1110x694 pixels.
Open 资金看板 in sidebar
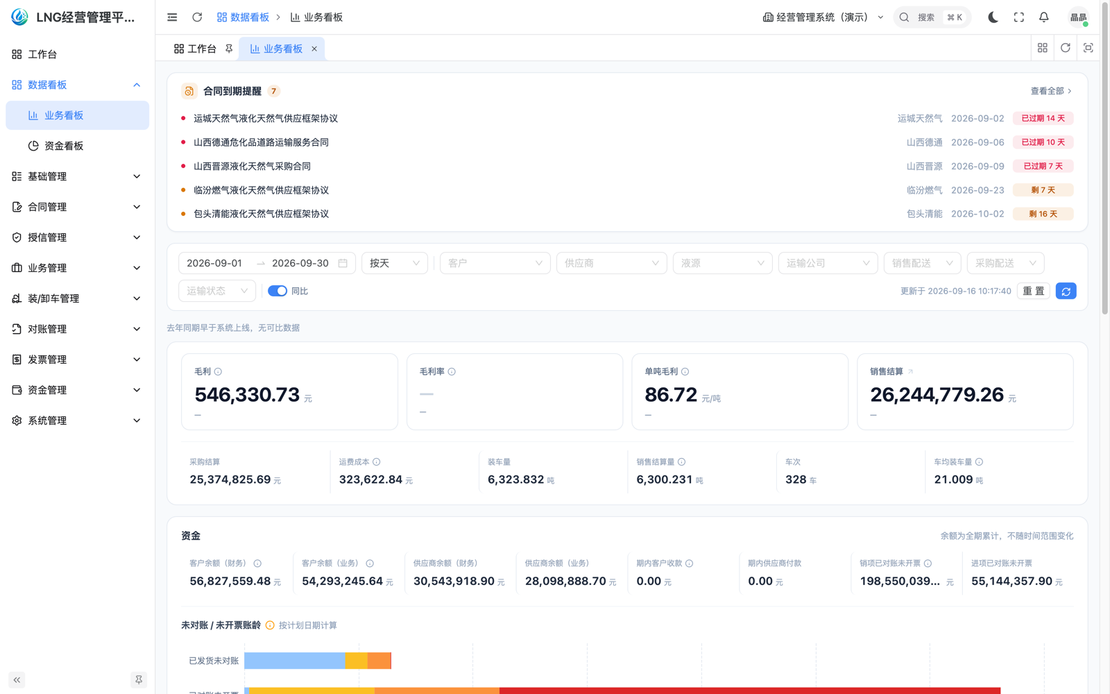(x=77, y=146)
